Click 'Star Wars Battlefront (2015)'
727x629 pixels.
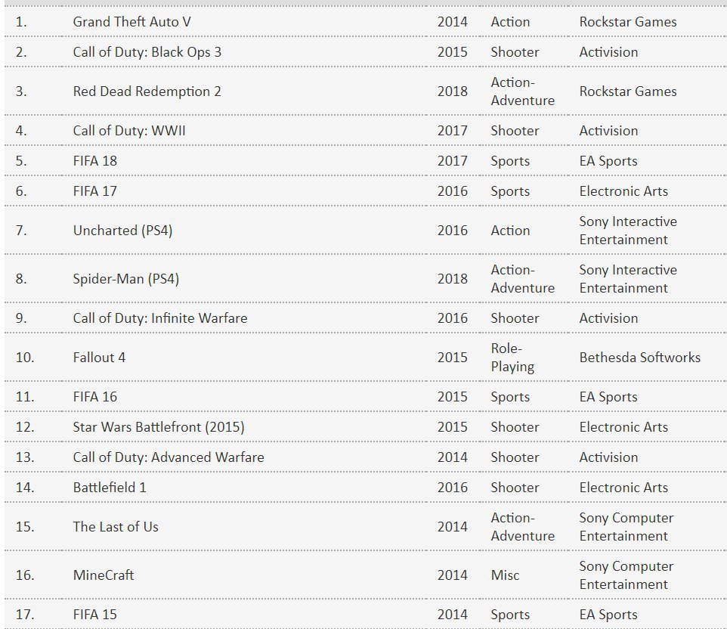coord(159,427)
